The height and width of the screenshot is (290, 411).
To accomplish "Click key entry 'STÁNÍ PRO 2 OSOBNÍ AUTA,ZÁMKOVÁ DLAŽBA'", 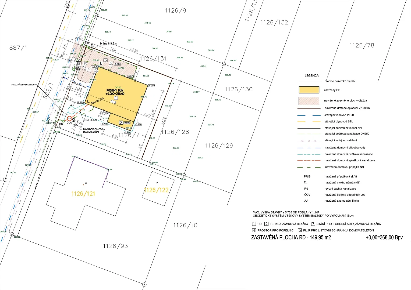I will click(x=349, y=224).
